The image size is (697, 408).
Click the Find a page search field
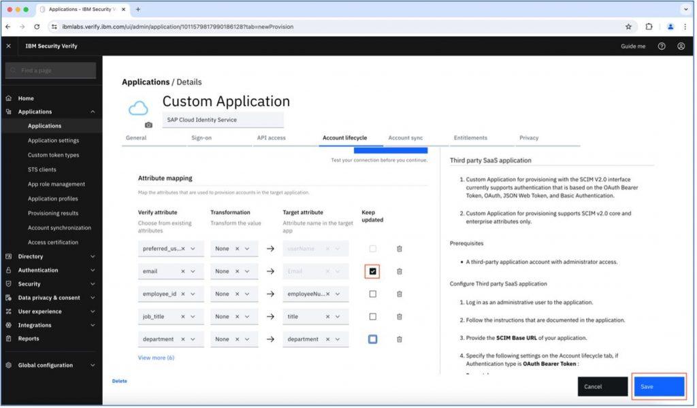coord(50,71)
